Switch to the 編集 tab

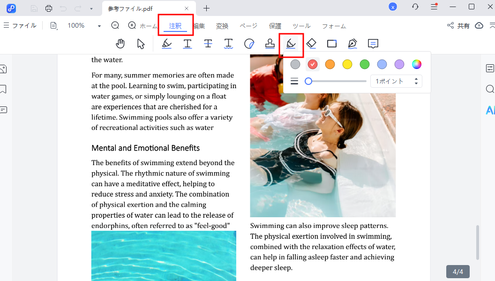click(x=199, y=26)
